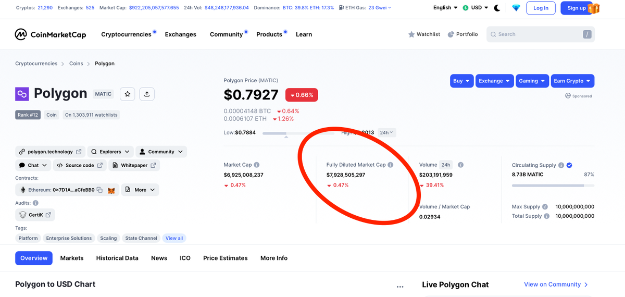Open the three-dot chart options menu
Screen dimensions: 625x297
point(400,287)
